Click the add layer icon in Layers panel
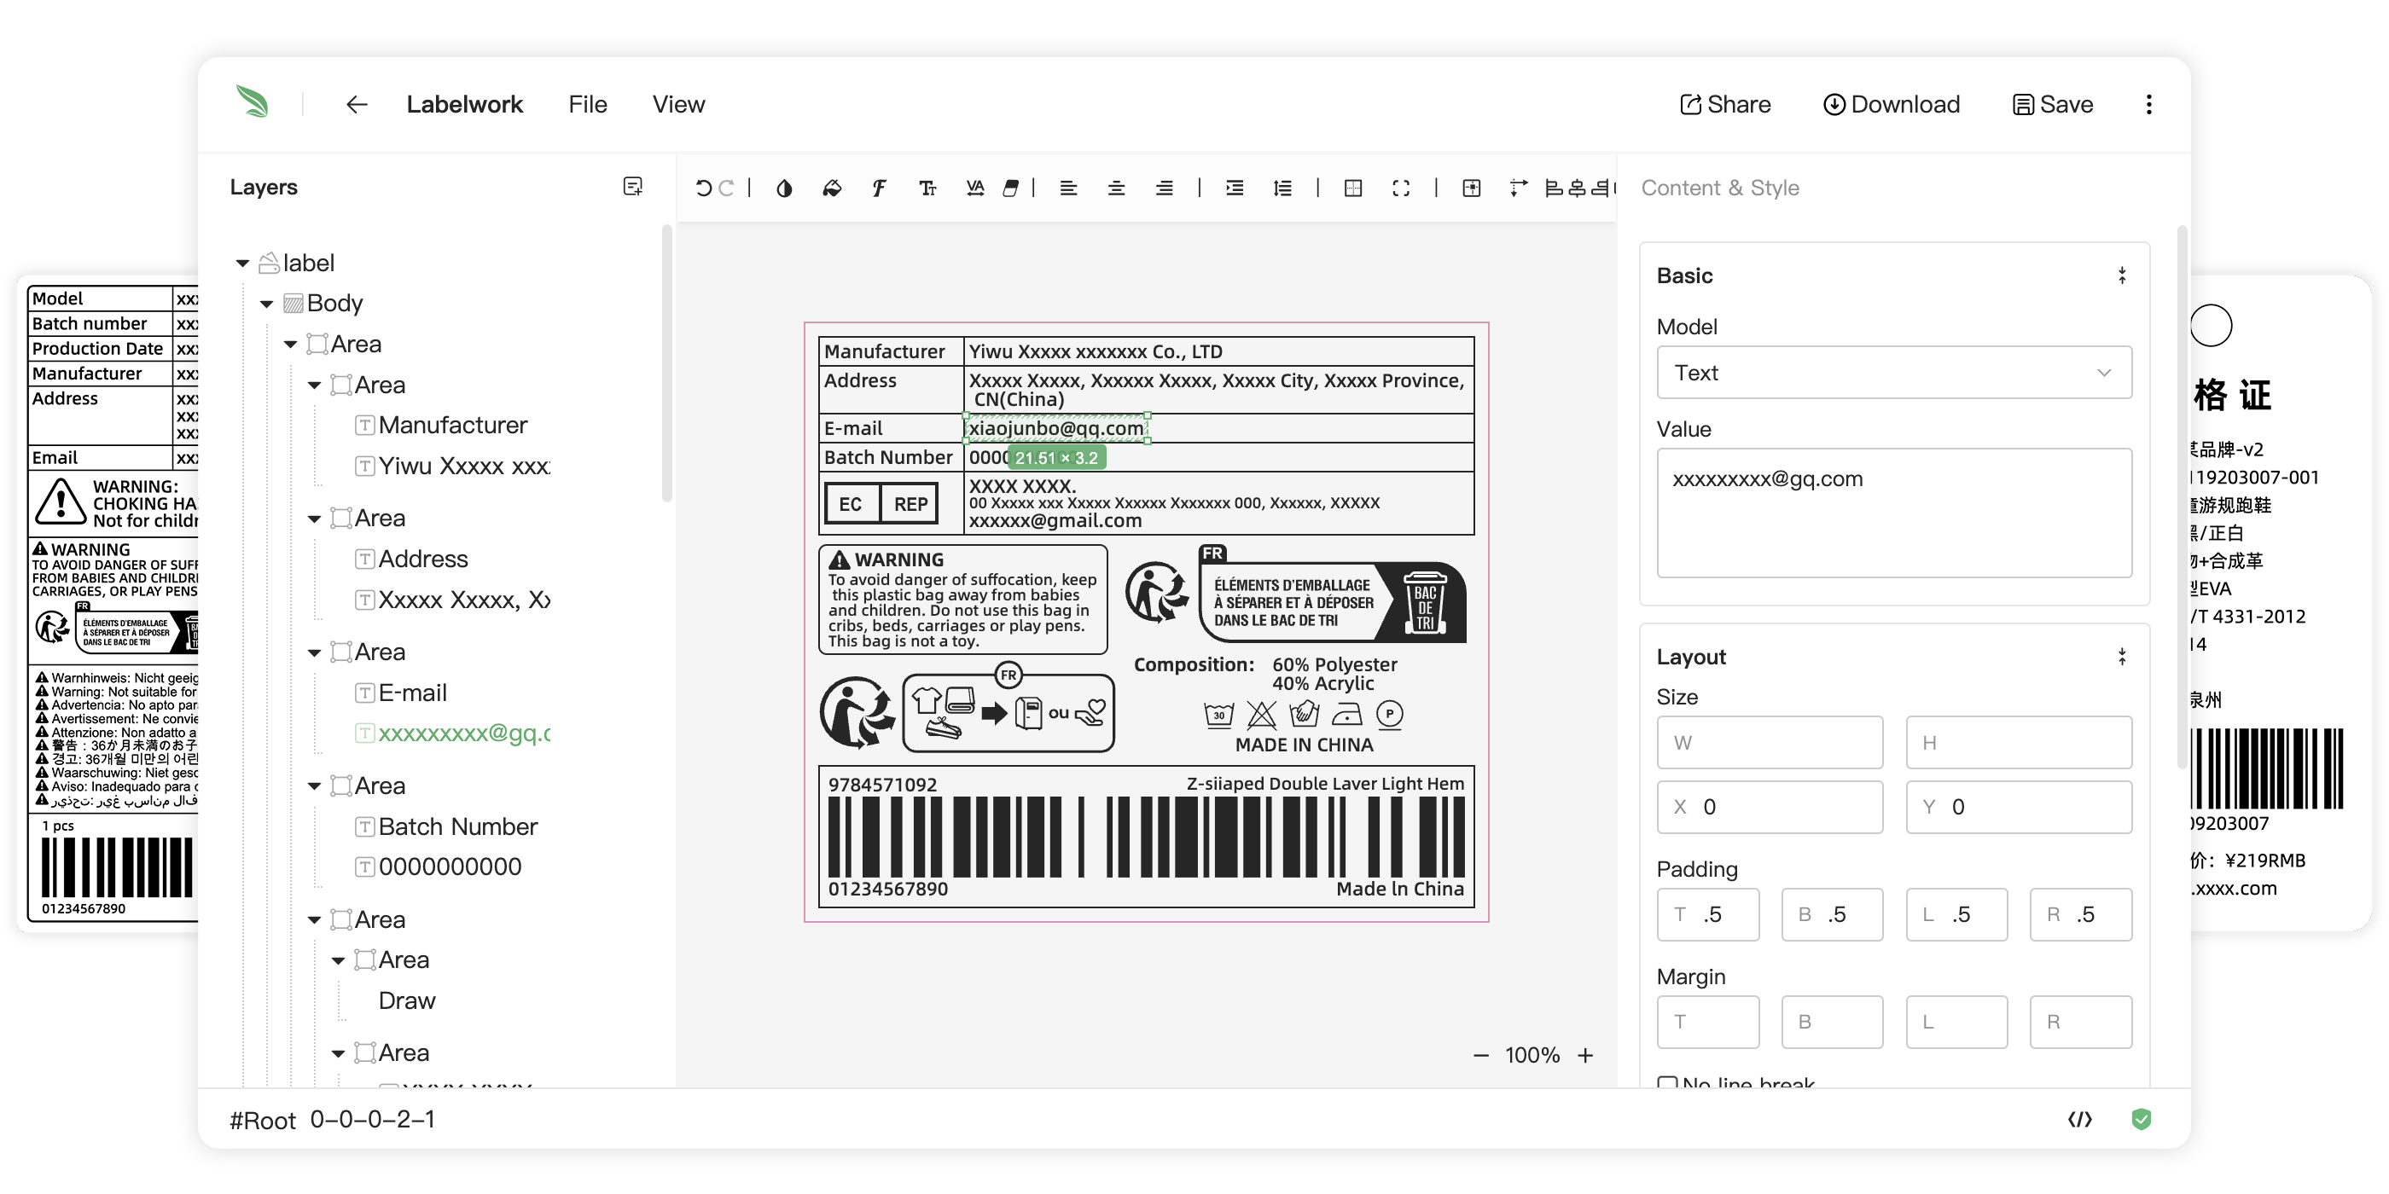Screen dimensions: 2389x1194 [x=632, y=186]
